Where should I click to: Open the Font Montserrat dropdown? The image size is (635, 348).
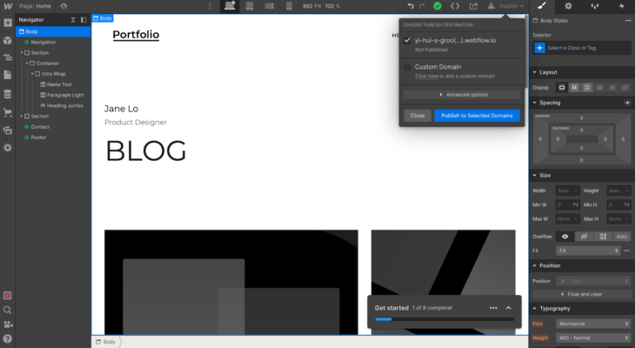click(593, 324)
